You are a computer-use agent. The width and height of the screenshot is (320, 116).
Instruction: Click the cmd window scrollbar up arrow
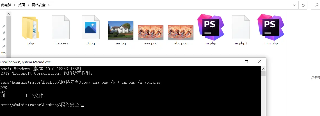[x=263, y=69]
